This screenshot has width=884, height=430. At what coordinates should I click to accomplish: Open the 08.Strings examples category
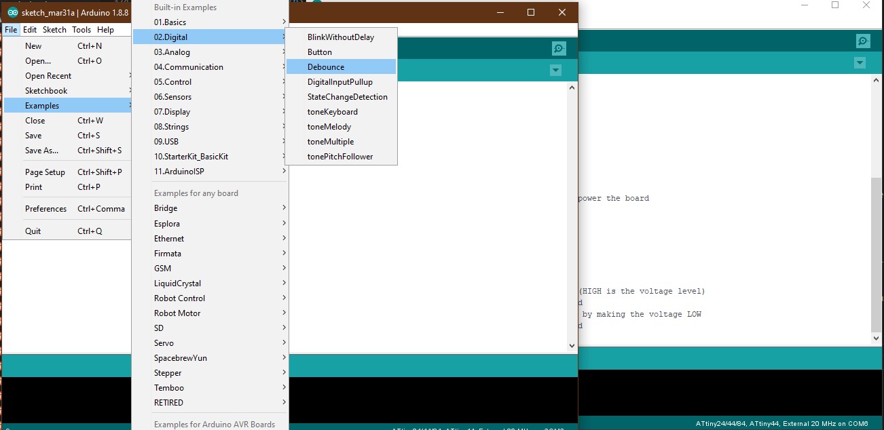tap(210, 127)
